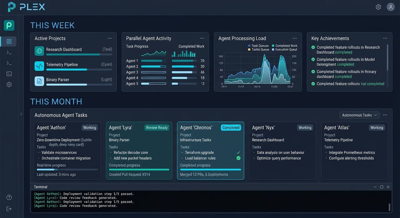
Task: Toggle the check for Research Dashboard rollouts achievement
Action: [313, 47]
